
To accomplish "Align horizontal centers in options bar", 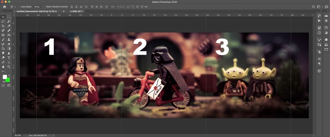I will [x=76, y=7].
